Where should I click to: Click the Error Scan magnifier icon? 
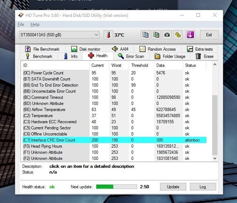pyautogui.click(x=121, y=56)
